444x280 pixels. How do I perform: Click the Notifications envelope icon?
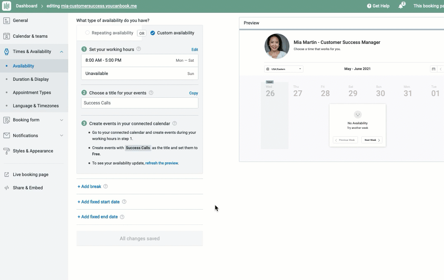7,135
